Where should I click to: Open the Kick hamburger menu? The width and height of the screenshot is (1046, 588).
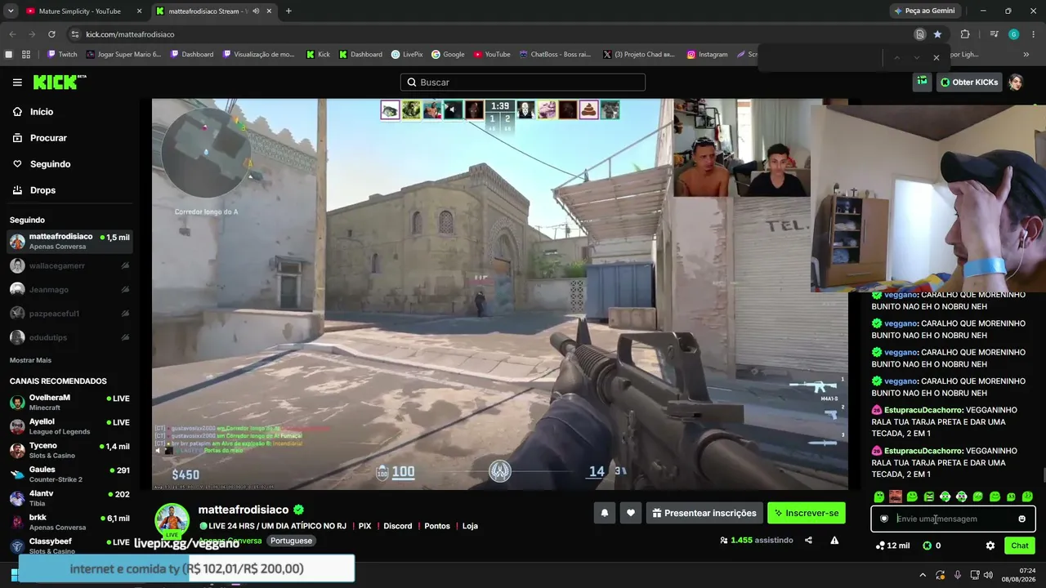click(x=17, y=82)
